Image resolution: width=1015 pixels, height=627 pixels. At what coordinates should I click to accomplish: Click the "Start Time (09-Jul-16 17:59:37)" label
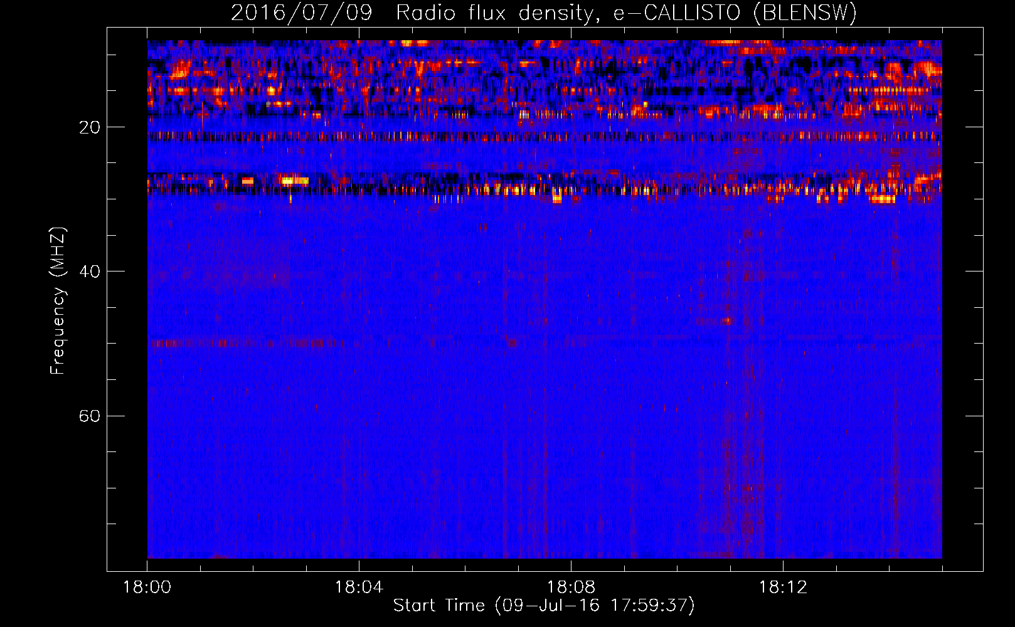[544, 606]
